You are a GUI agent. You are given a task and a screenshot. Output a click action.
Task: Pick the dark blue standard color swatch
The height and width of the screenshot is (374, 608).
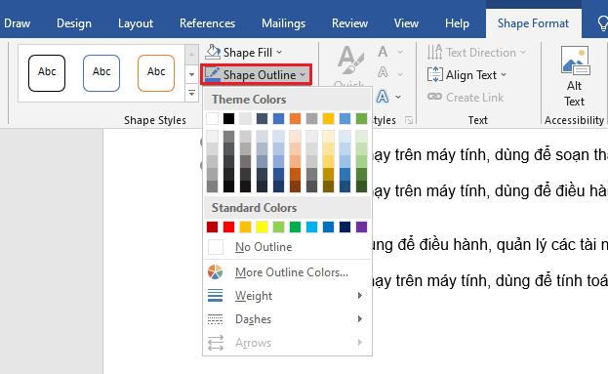pyautogui.click(x=345, y=227)
